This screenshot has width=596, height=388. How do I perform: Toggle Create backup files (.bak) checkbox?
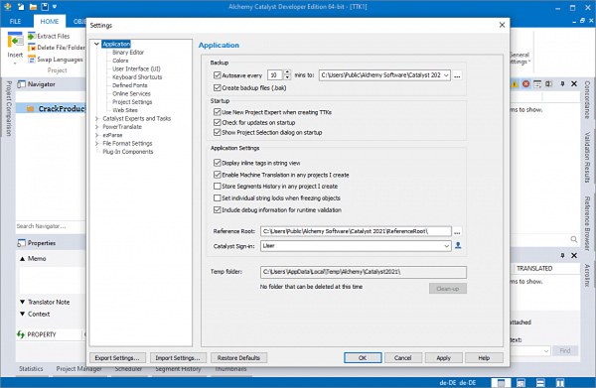(217, 87)
